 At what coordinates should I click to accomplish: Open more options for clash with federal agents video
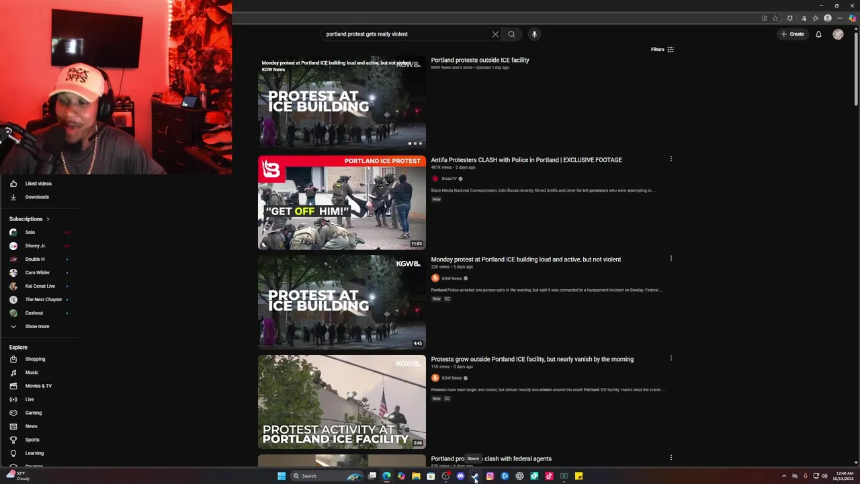click(x=671, y=458)
